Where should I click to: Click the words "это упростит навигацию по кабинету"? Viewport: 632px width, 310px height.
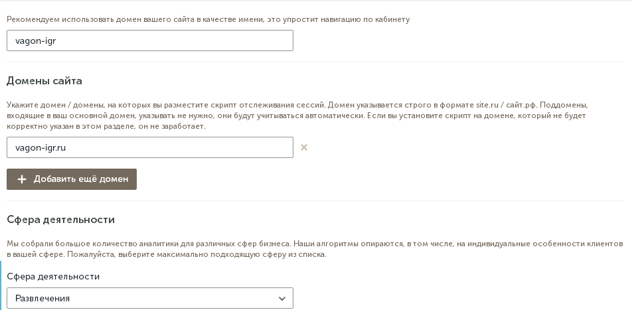click(339, 19)
